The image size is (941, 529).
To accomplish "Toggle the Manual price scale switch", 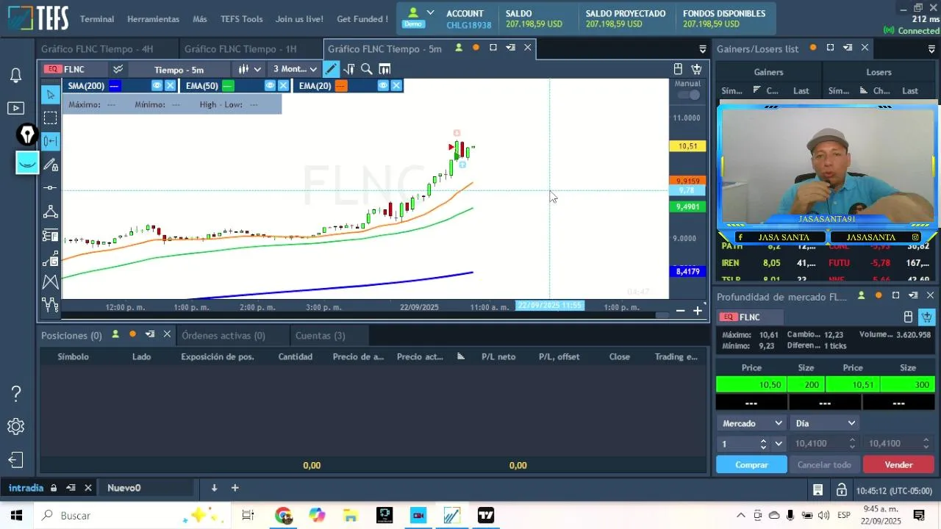I will pyautogui.click(x=689, y=95).
